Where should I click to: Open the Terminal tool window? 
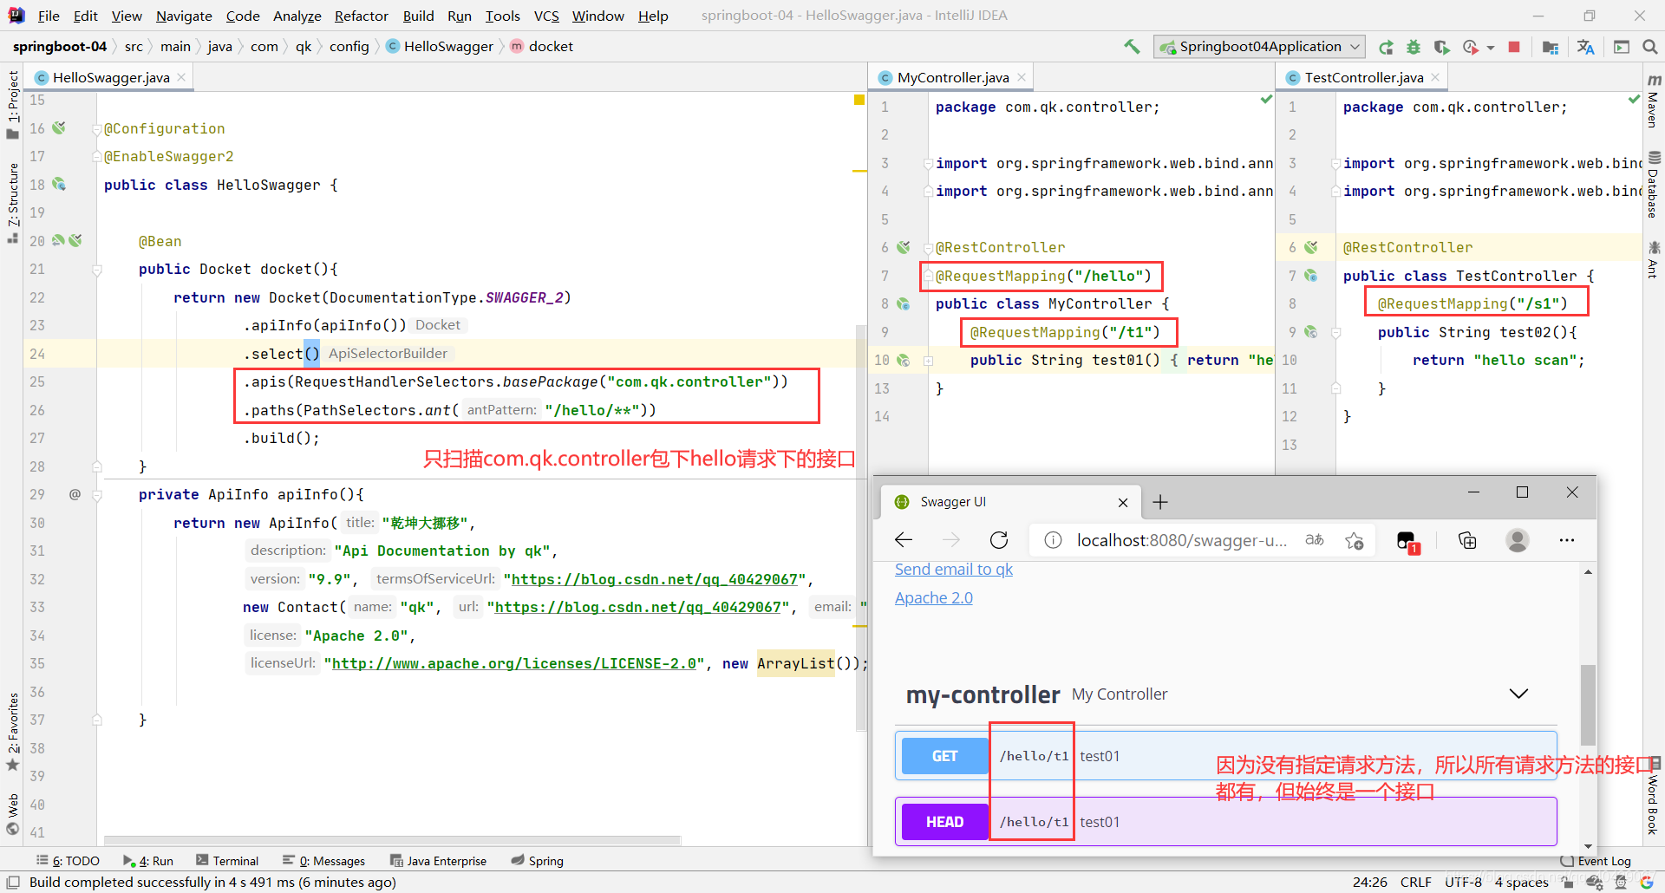pos(227,861)
